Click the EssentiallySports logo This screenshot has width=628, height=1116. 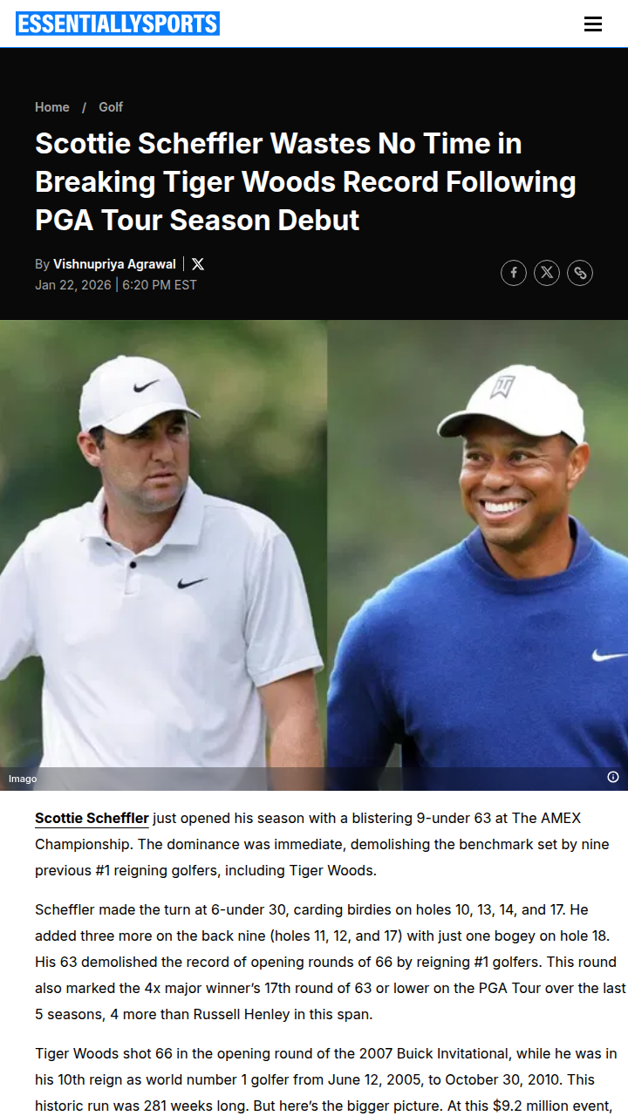pyautogui.click(x=118, y=24)
